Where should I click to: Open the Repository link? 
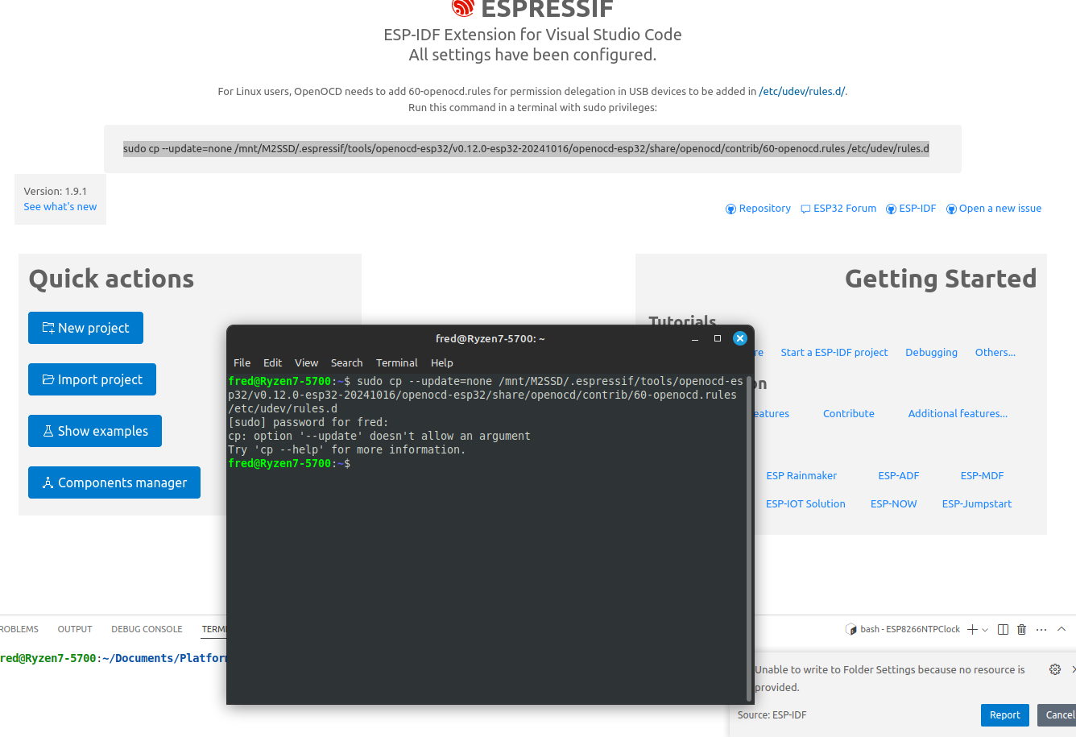(x=764, y=209)
